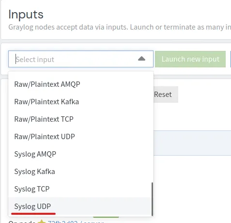Viewport: 231px width, 223px height.
Task: Select Raw/Plaintext UDP input
Action: coord(80,137)
